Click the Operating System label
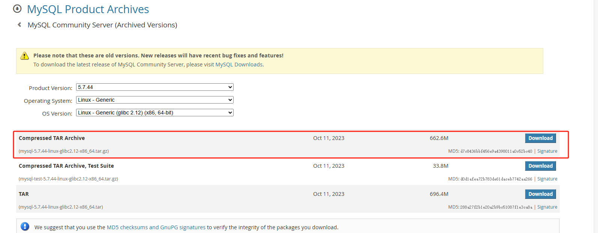The image size is (598, 233). (48, 101)
